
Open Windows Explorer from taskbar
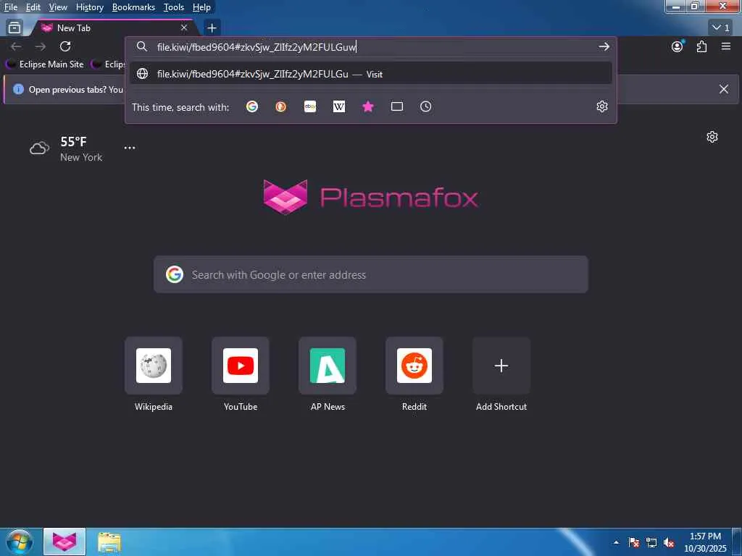pos(109,542)
